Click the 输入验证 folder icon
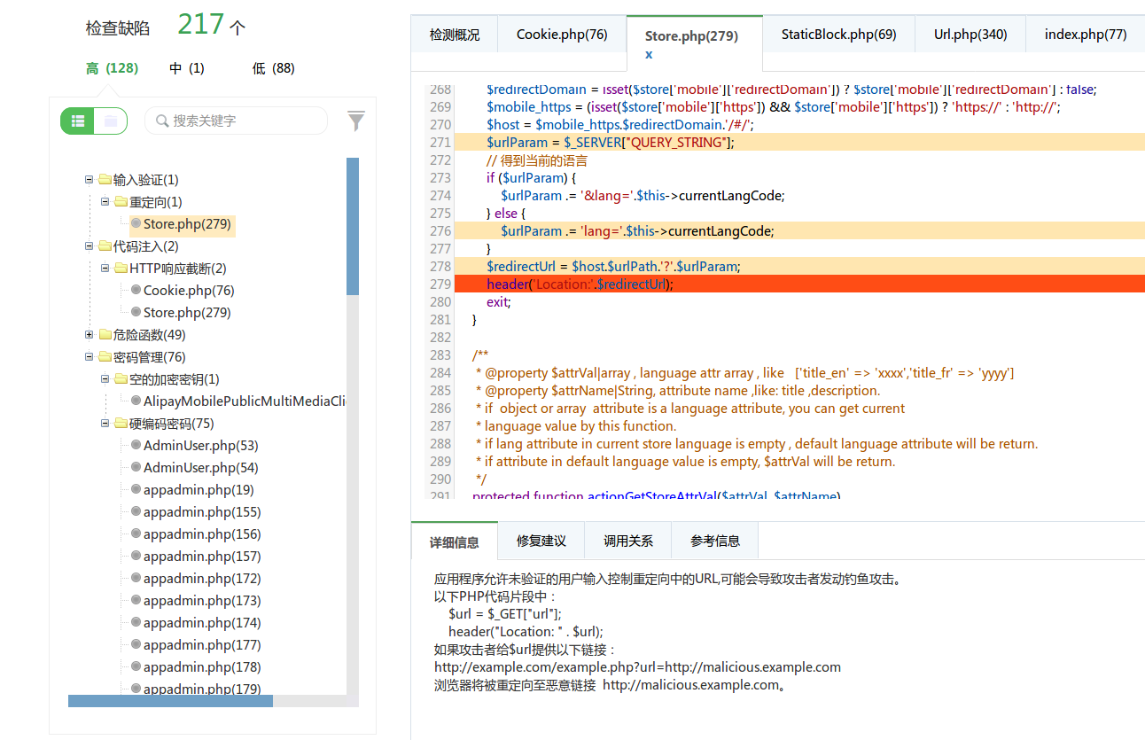This screenshot has height=740, width=1145. 105,180
